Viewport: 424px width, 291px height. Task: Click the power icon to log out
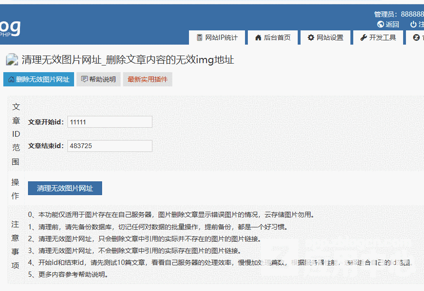pyautogui.click(x=413, y=24)
